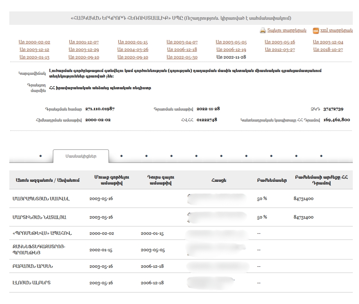Switch to the last dot tab on right
Screen dimensions: 359x304
coord(321,155)
